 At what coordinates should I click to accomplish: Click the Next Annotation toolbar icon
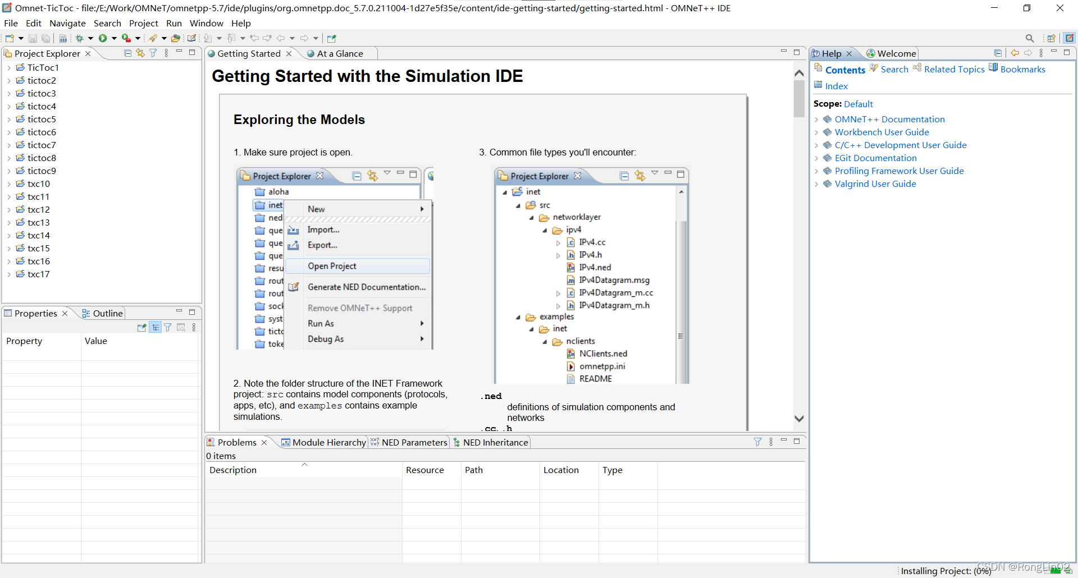click(x=208, y=38)
